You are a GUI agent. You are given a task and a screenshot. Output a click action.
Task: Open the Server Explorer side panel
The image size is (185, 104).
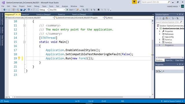pos(2,19)
